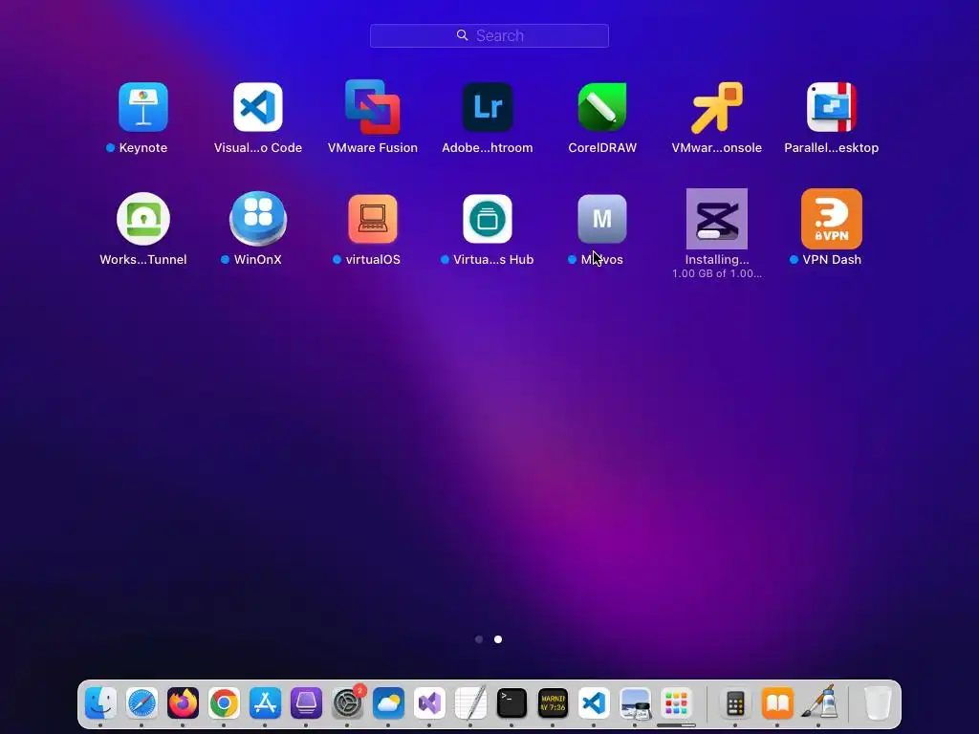Open Weather app from the Dock
The image size is (979, 734).
tap(388, 703)
